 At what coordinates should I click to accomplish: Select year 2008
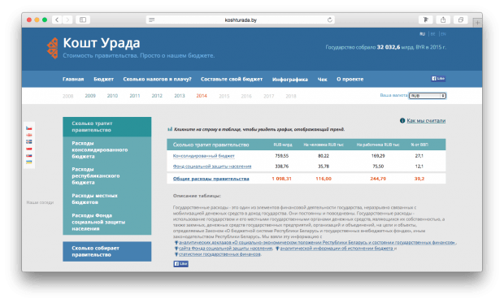(67, 96)
